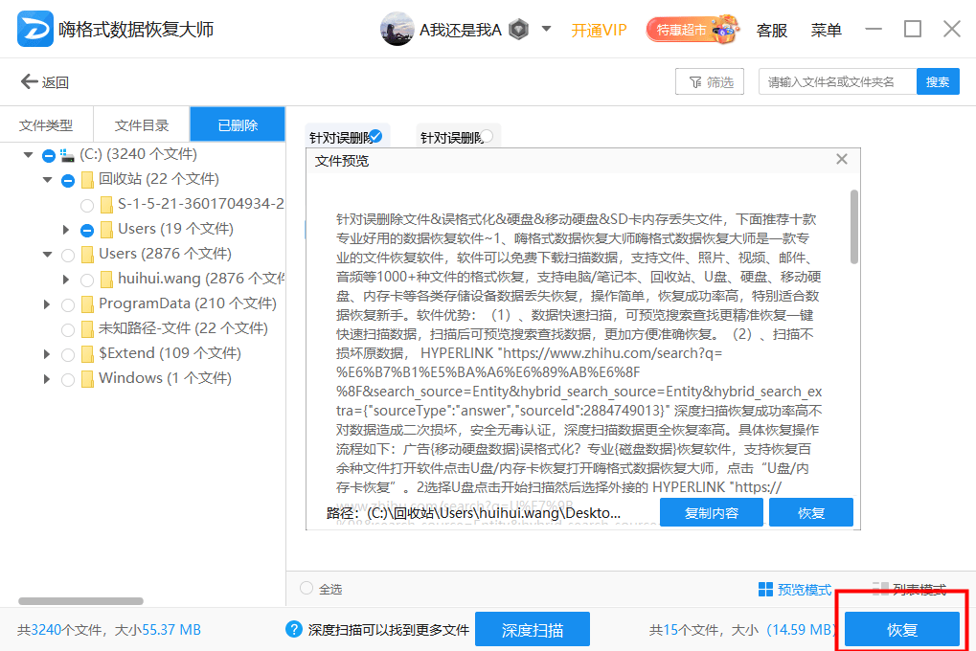Click 复制内容 in preview dialog

click(x=712, y=513)
